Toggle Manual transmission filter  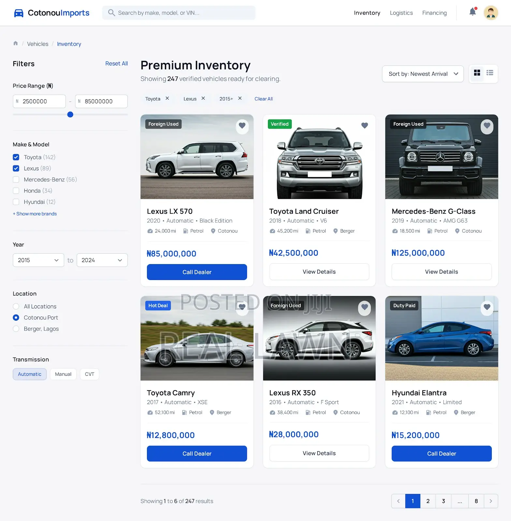[63, 374]
